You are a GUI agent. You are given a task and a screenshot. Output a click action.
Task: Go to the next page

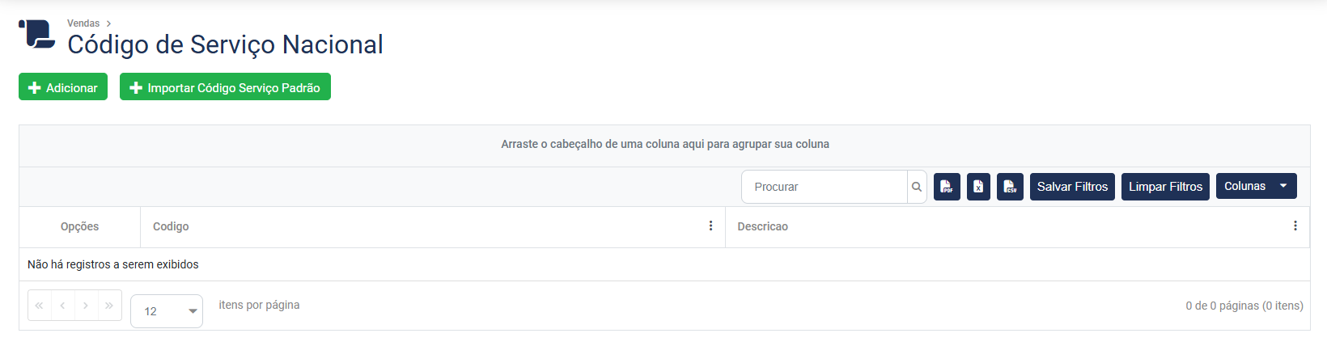coord(86,306)
